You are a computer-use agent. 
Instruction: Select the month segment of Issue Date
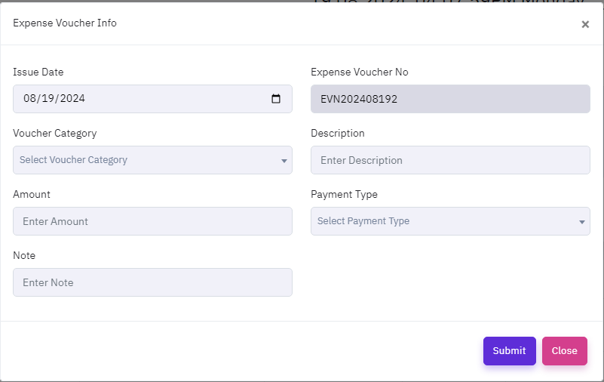[30, 99]
